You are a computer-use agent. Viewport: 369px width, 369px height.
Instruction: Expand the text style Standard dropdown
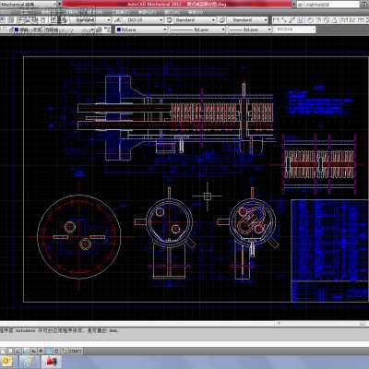click(108, 20)
